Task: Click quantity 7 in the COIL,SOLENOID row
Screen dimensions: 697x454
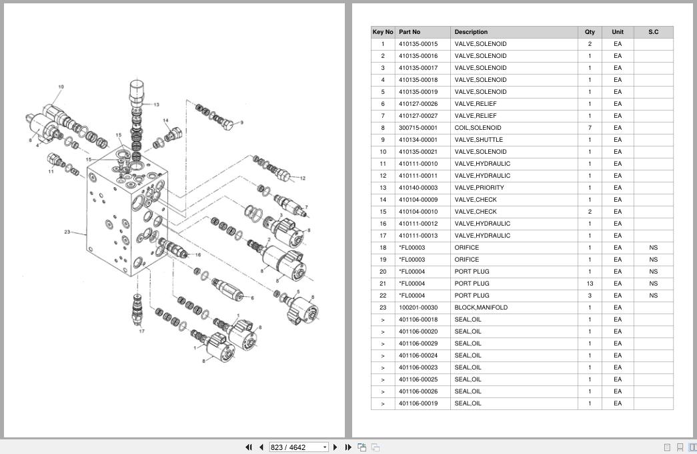Action: pyautogui.click(x=590, y=128)
